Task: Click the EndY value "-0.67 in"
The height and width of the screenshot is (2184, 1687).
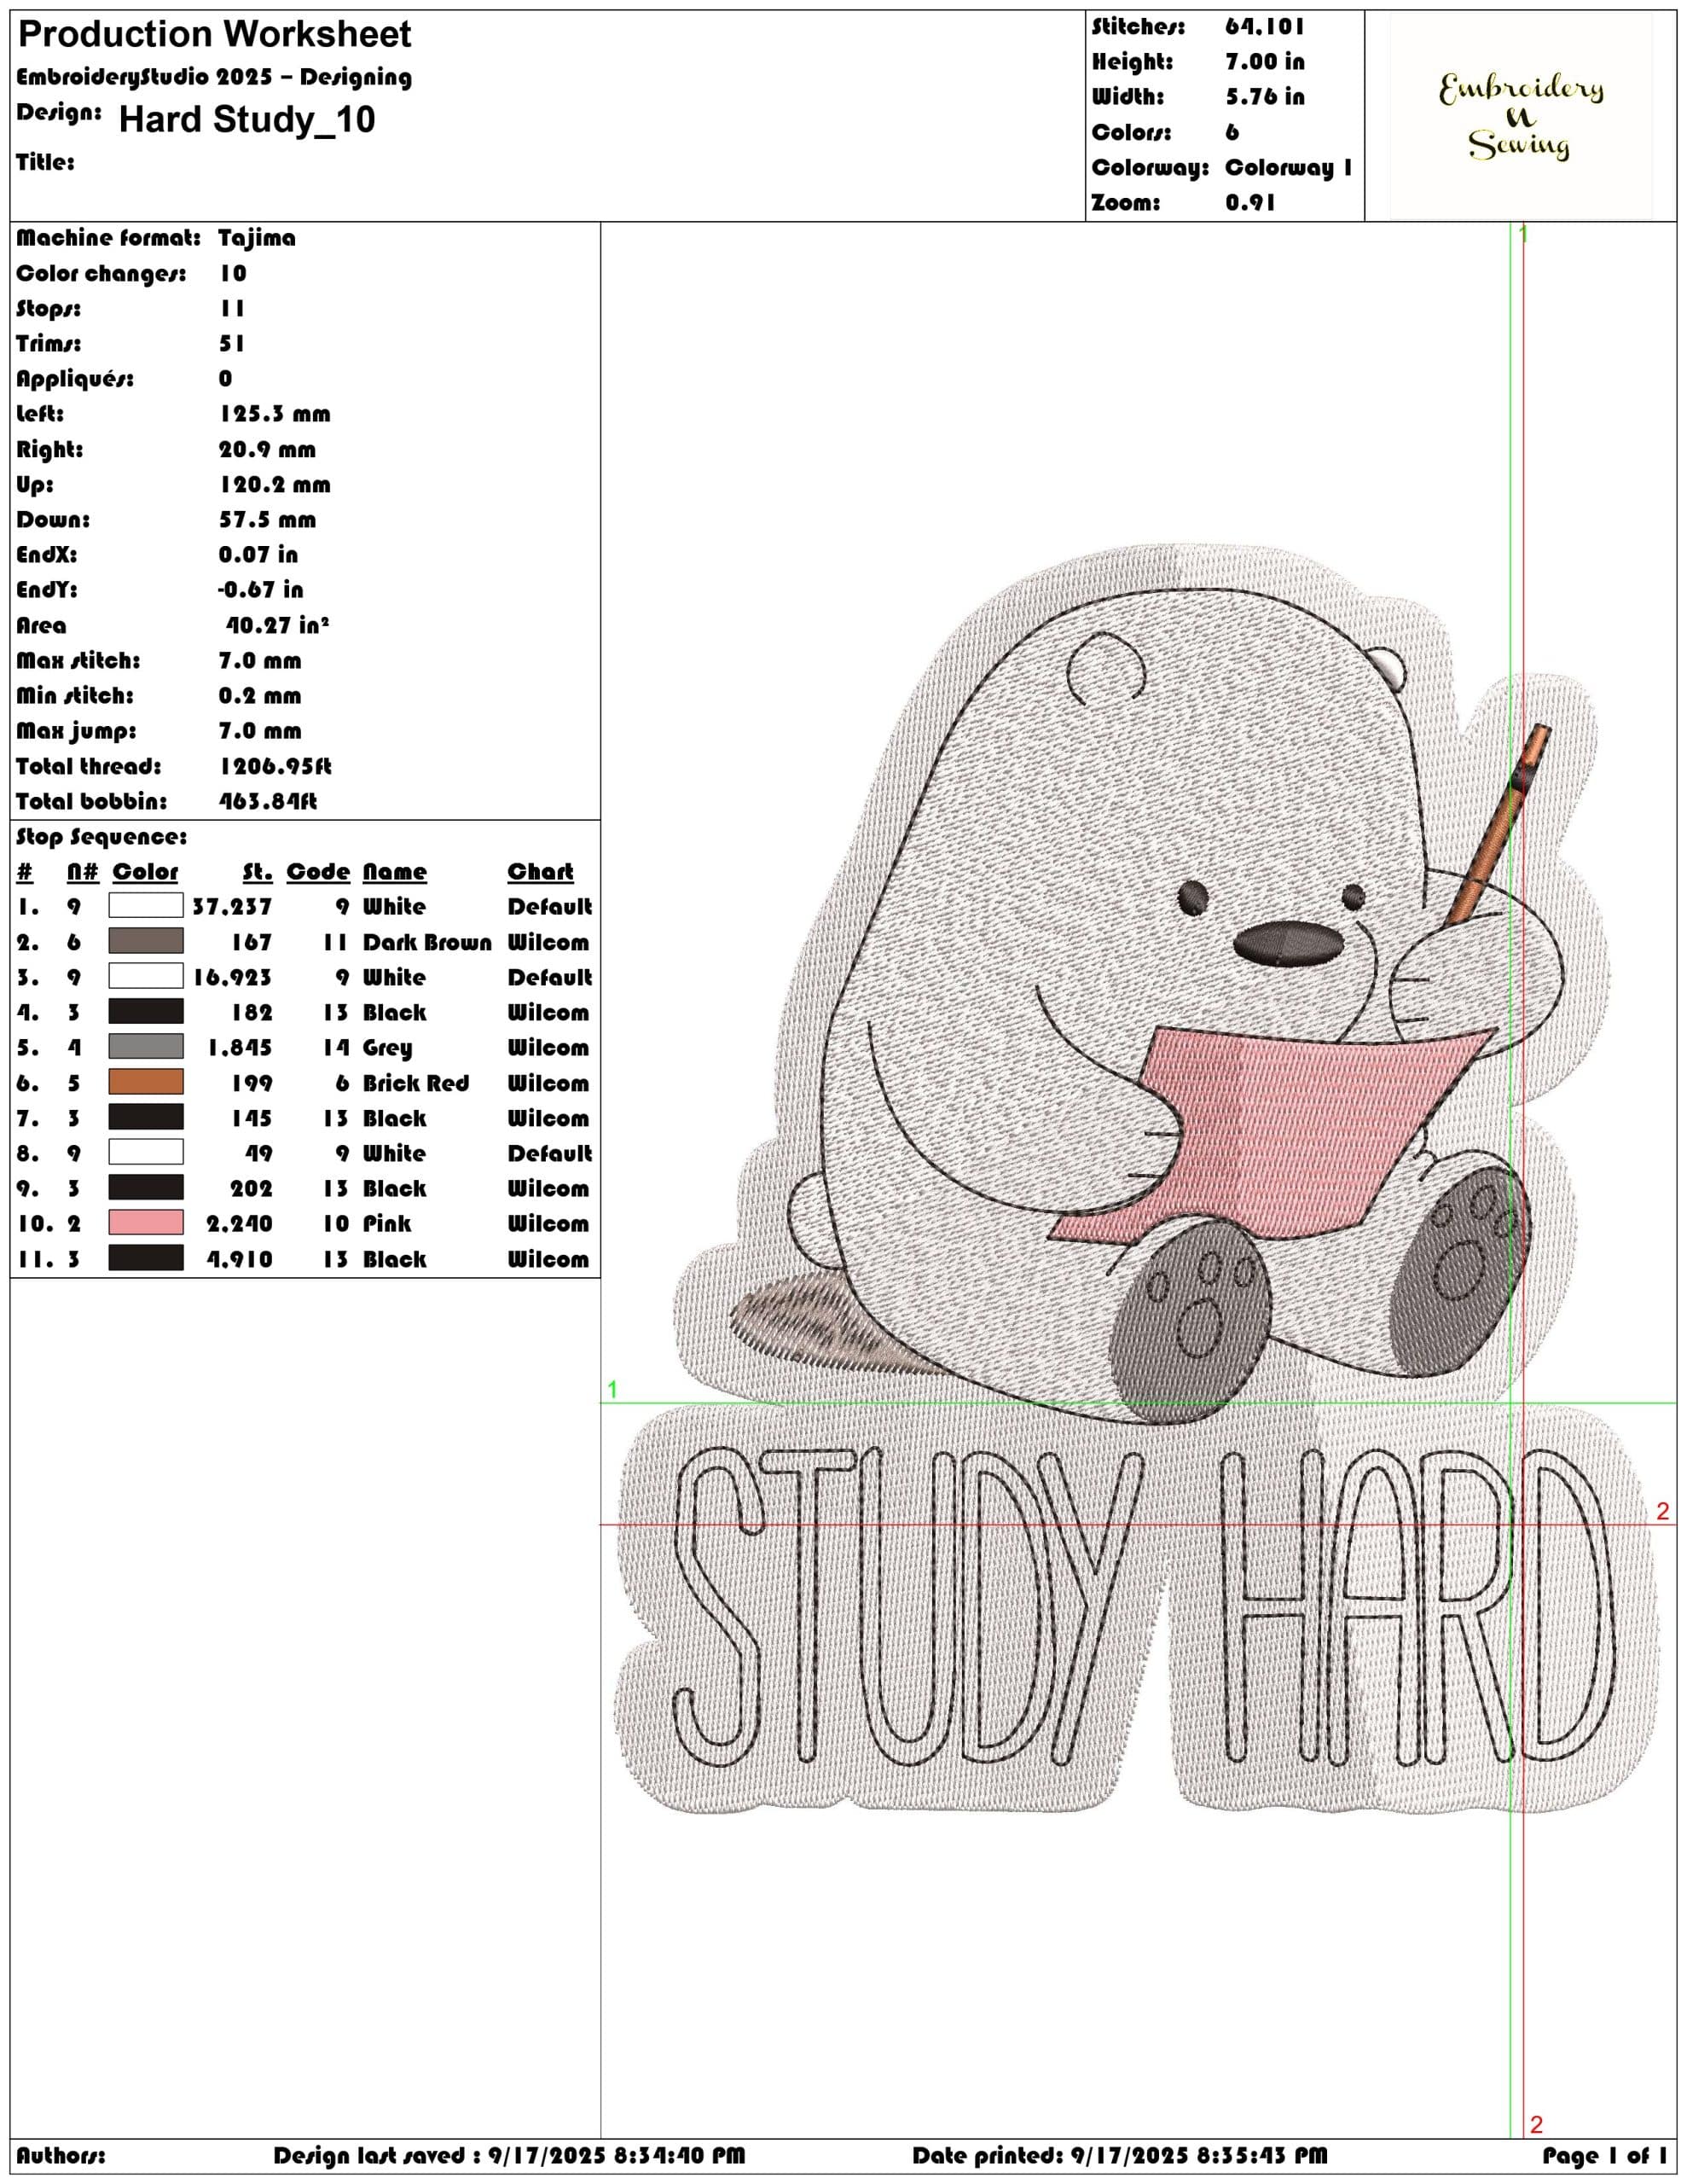Action: [260, 589]
